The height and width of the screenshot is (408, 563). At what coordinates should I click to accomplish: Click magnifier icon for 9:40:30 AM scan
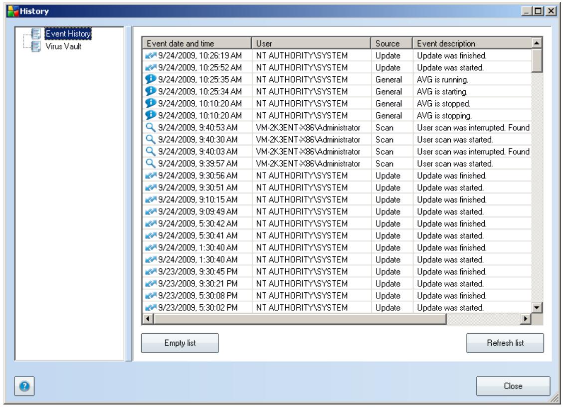(151, 139)
